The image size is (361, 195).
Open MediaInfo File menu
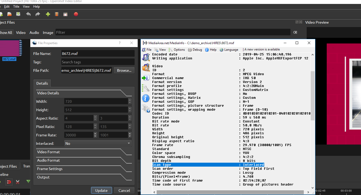click(147, 50)
